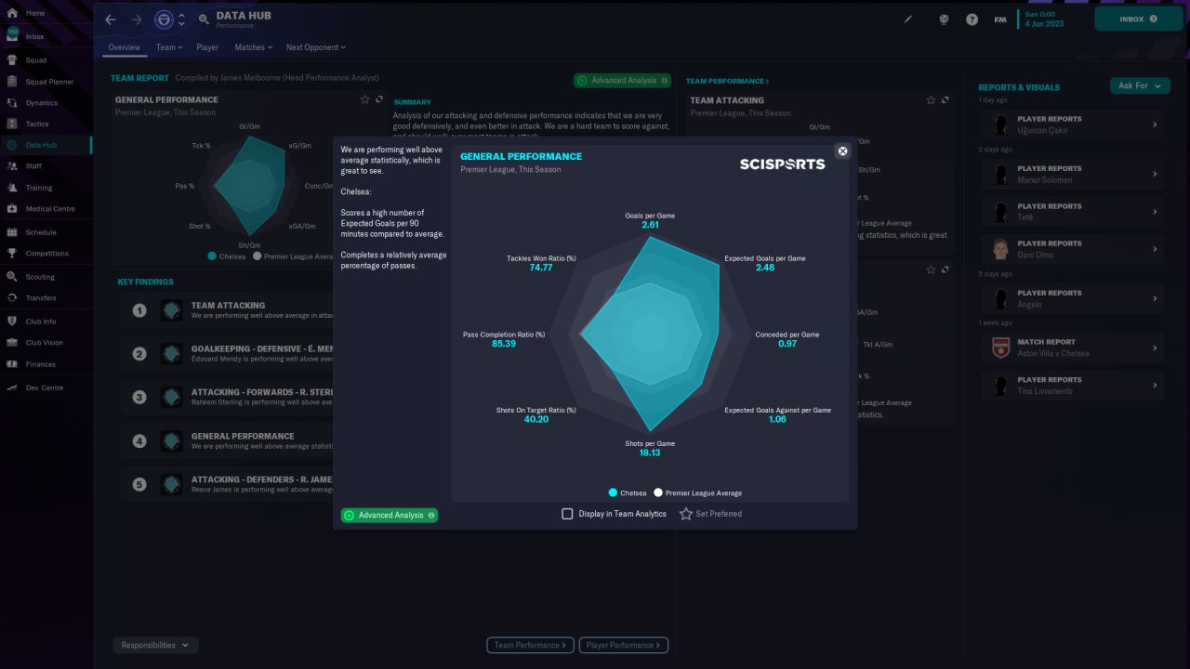Expand the Ângelo player report chevron
The width and height of the screenshot is (1190, 669).
[1155, 298]
